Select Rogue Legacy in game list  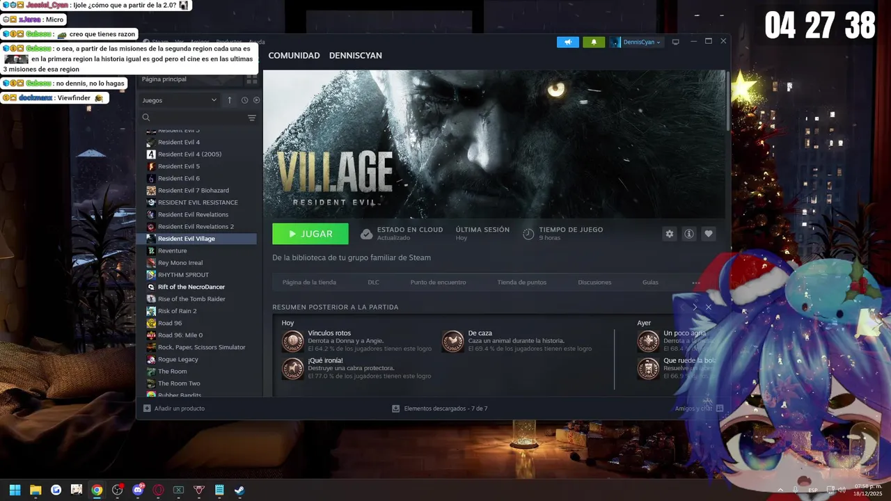coord(178,359)
